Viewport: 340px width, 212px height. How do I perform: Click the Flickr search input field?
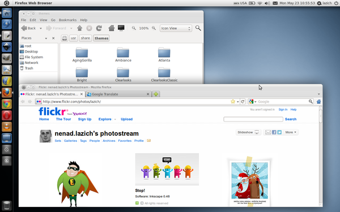253,119
